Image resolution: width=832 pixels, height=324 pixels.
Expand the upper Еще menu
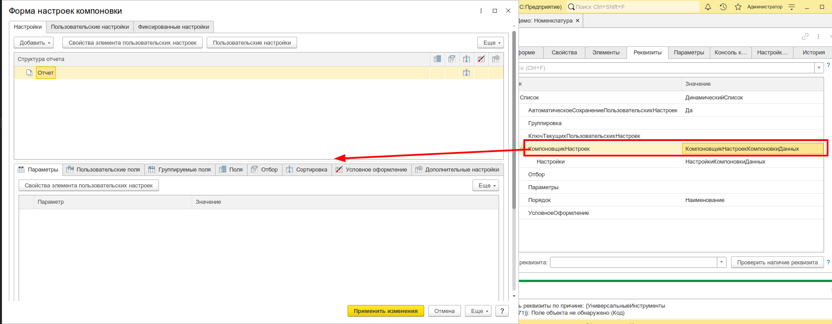pos(491,42)
